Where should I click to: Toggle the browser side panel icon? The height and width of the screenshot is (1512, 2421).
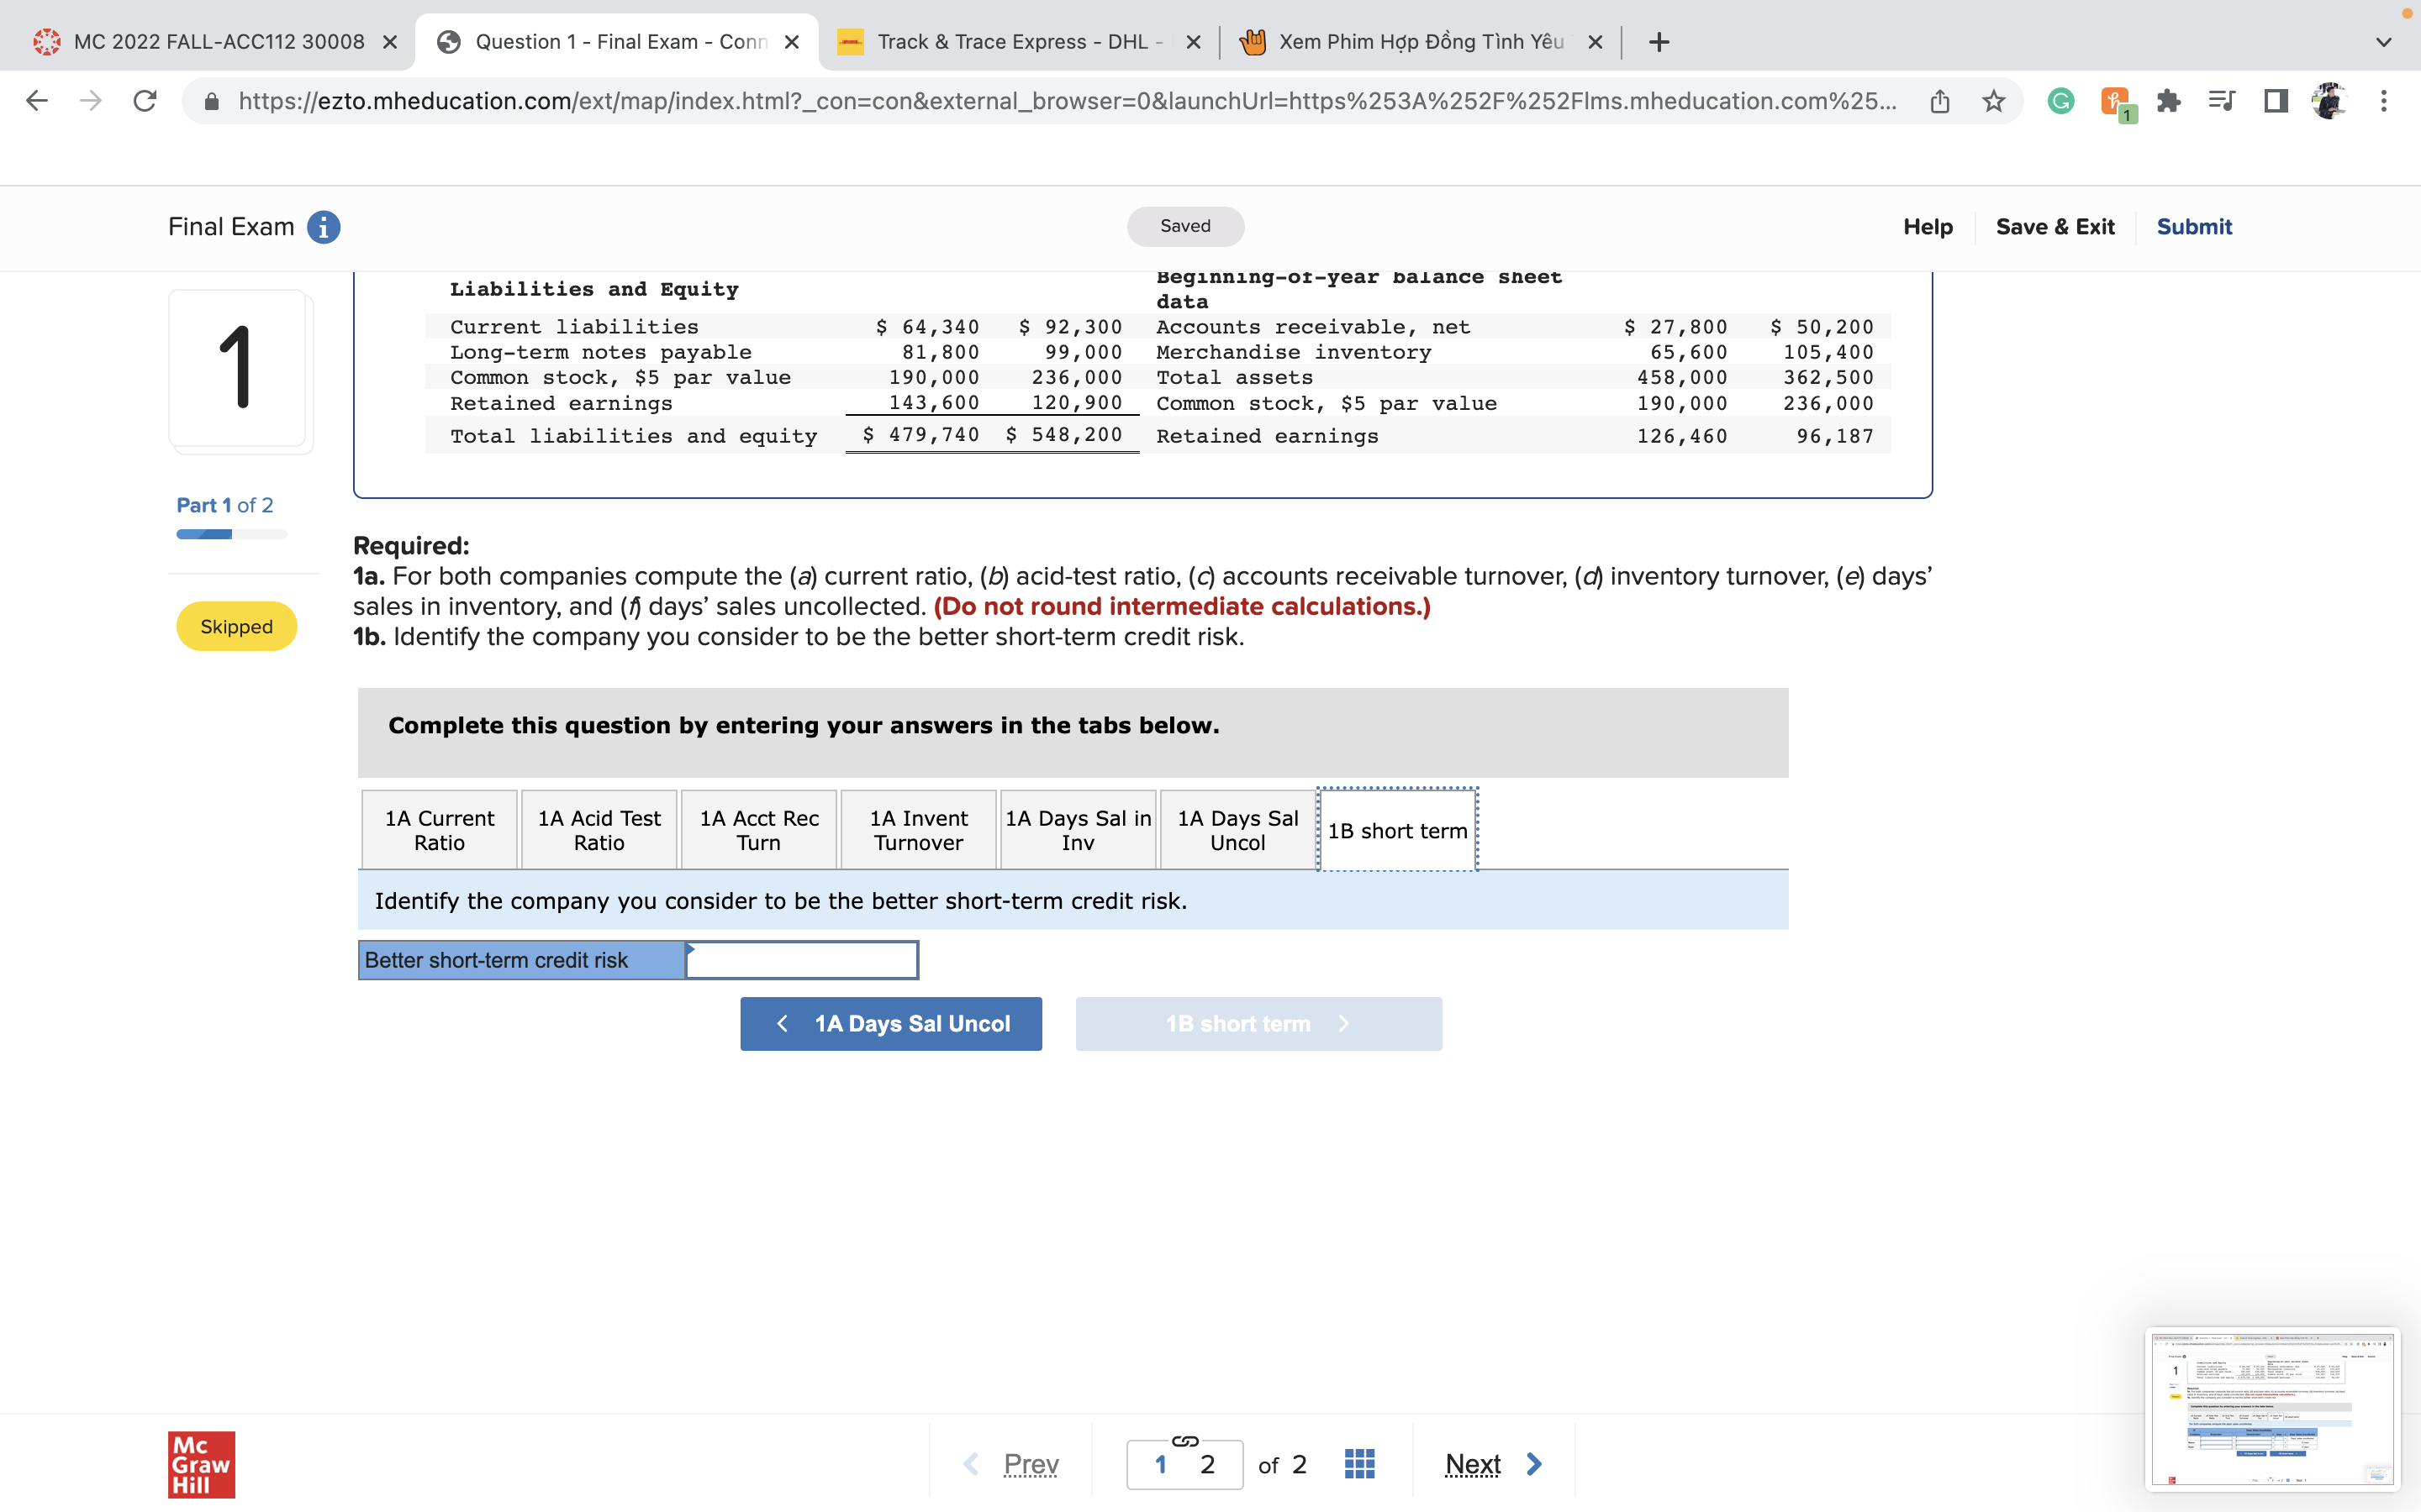click(2276, 101)
